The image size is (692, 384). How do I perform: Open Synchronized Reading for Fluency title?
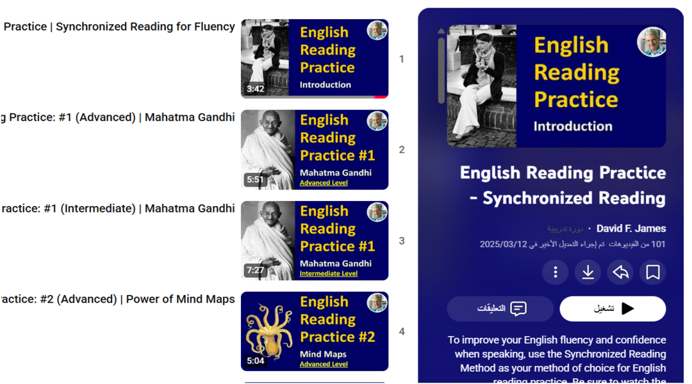[119, 26]
